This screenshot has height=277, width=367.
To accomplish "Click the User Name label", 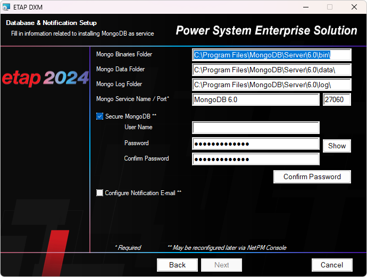I will click(138, 127).
